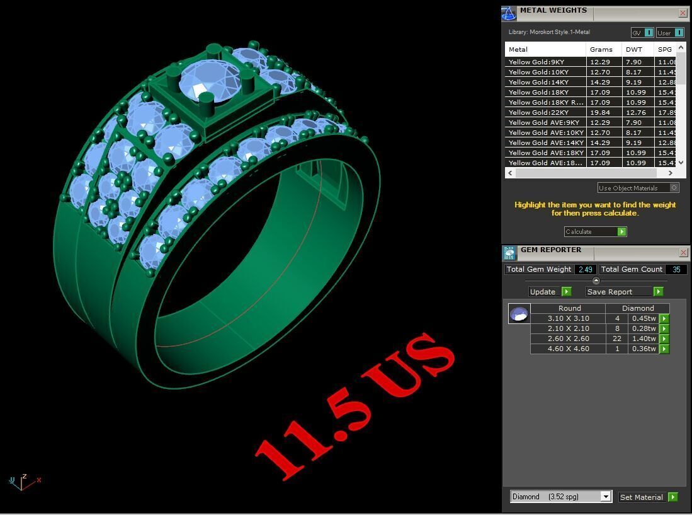Screen dimensions: 692x515
Task: Click green arrow beside Calculate
Action: click(x=622, y=231)
